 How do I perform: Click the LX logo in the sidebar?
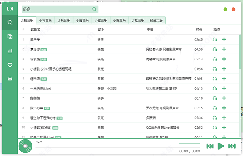[10, 9]
